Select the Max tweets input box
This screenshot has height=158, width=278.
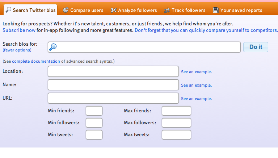(x=176, y=135)
